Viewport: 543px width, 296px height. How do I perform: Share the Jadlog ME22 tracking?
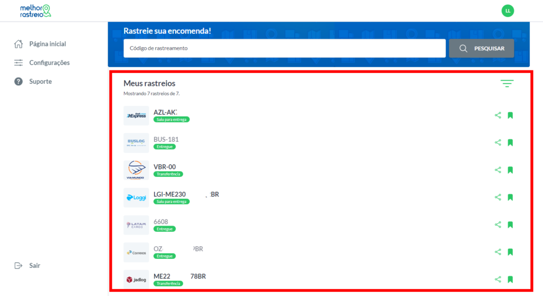497,279
